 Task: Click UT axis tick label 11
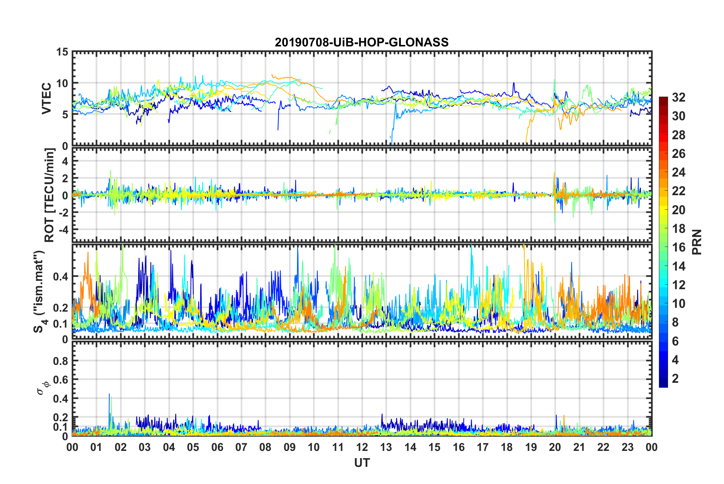pyautogui.click(x=338, y=447)
